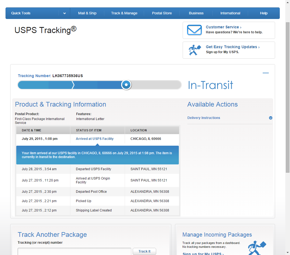Screen dimensions: 290x255
Task: Click the running mailman icon beside Get Easy Tracking Updates
Action: [195, 50]
